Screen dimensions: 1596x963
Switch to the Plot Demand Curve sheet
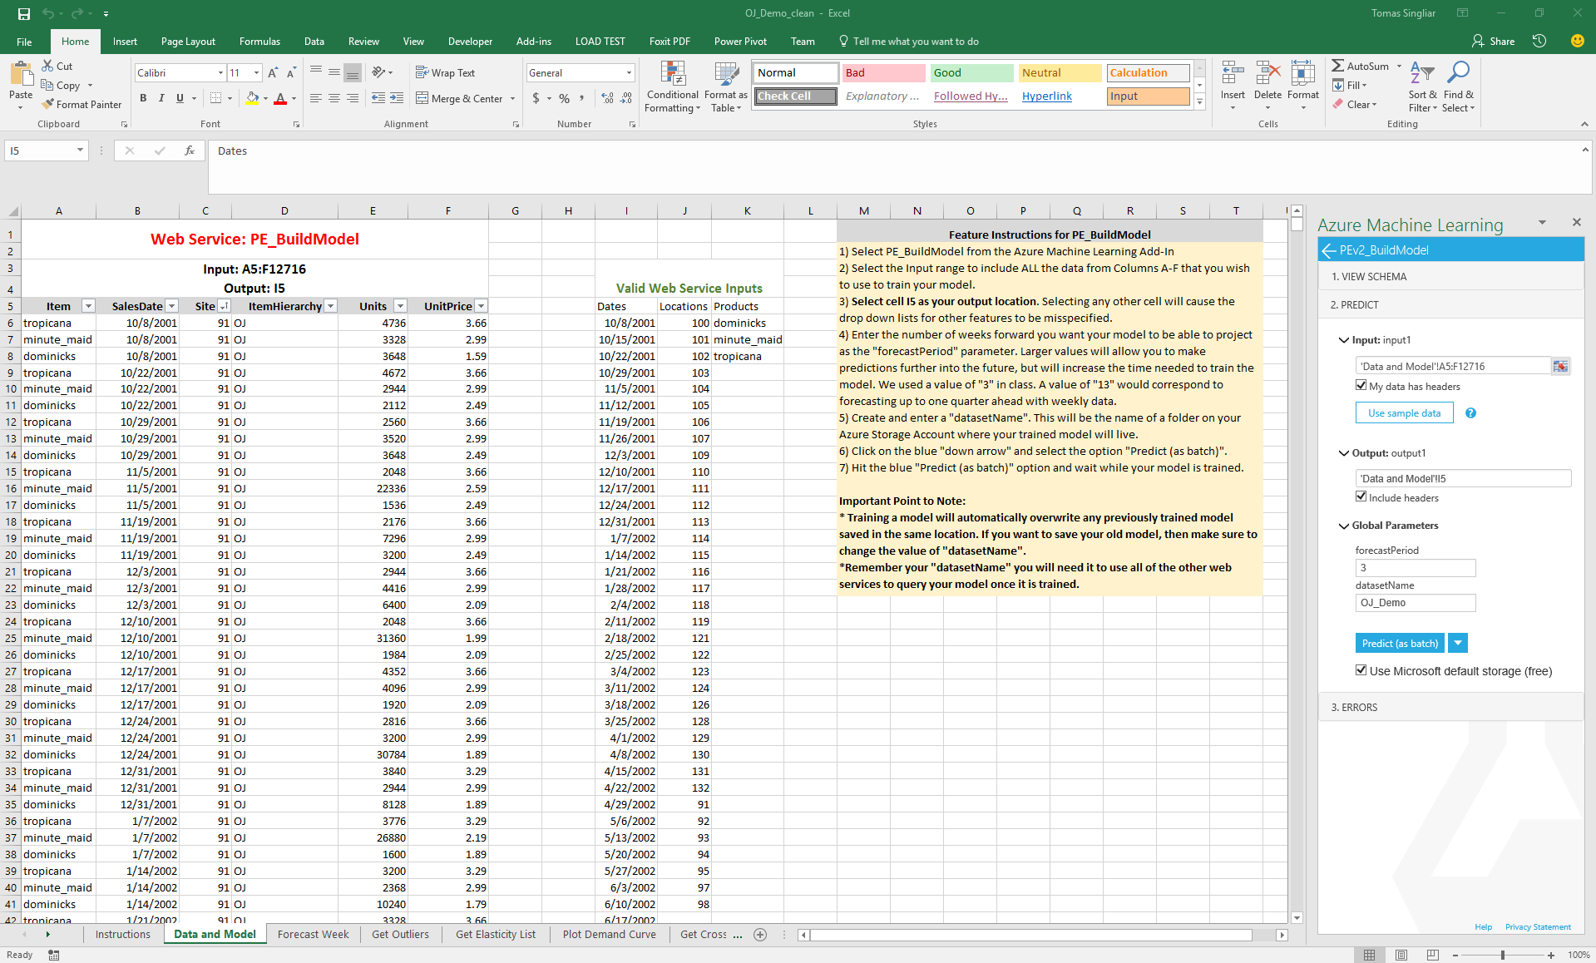click(x=609, y=935)
